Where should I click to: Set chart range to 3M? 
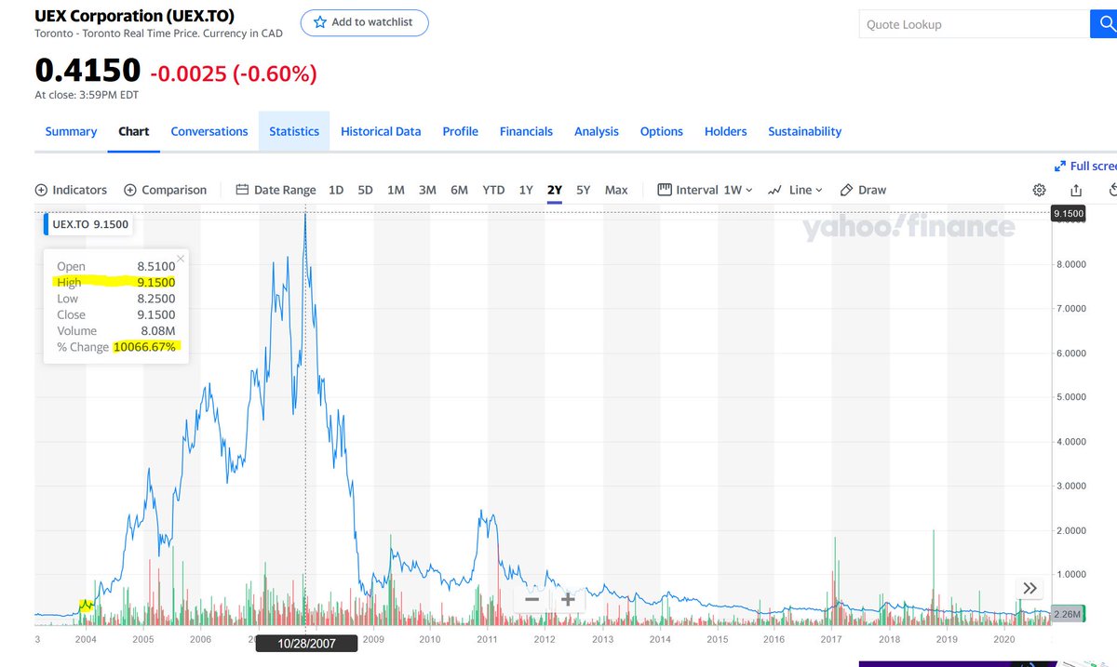pos(427,190)
